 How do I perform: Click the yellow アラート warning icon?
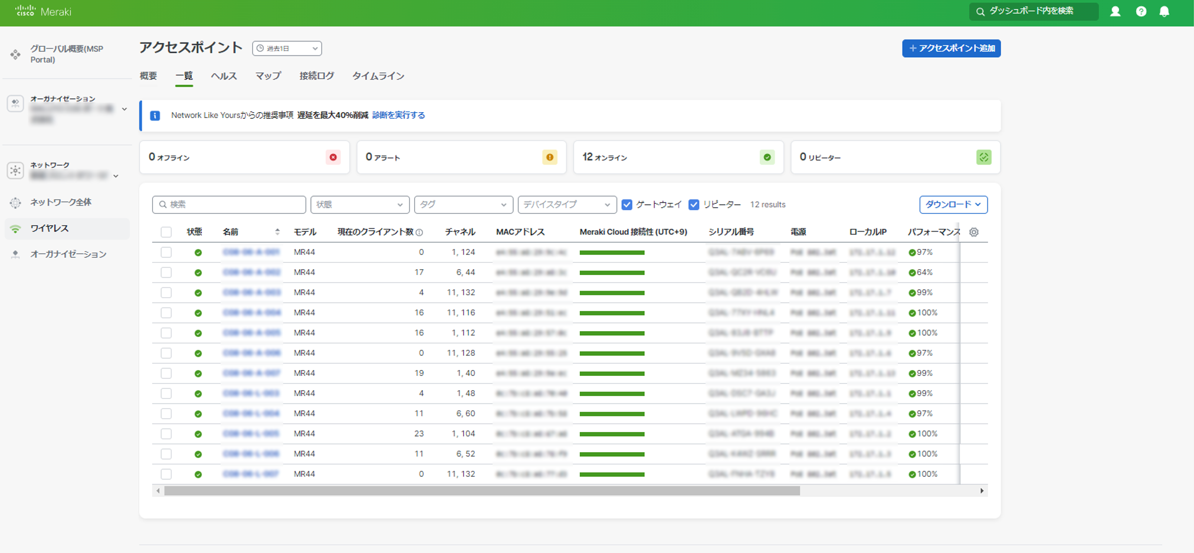pyautogui.click(x=550, y=157)
